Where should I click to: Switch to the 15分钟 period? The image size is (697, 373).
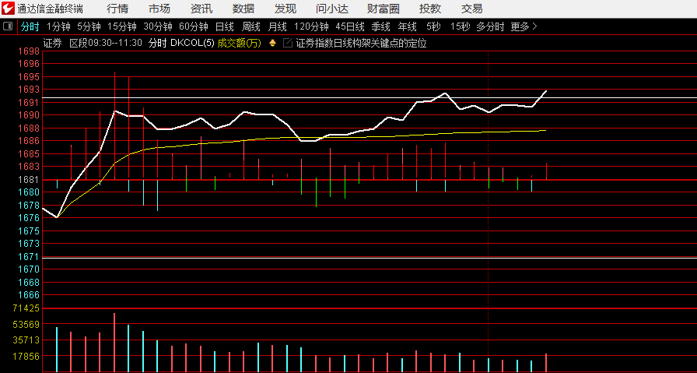pos(122,26)
